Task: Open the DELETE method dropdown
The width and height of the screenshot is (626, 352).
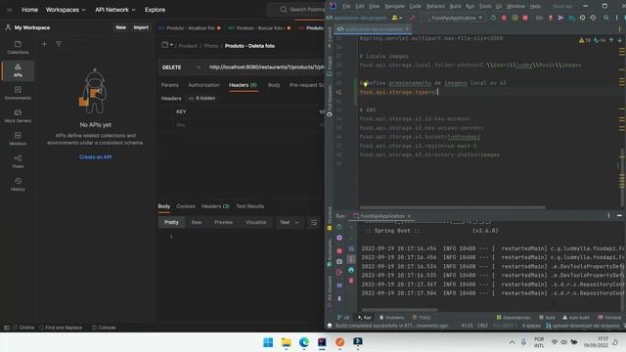Action: click(x=181, y=67)
